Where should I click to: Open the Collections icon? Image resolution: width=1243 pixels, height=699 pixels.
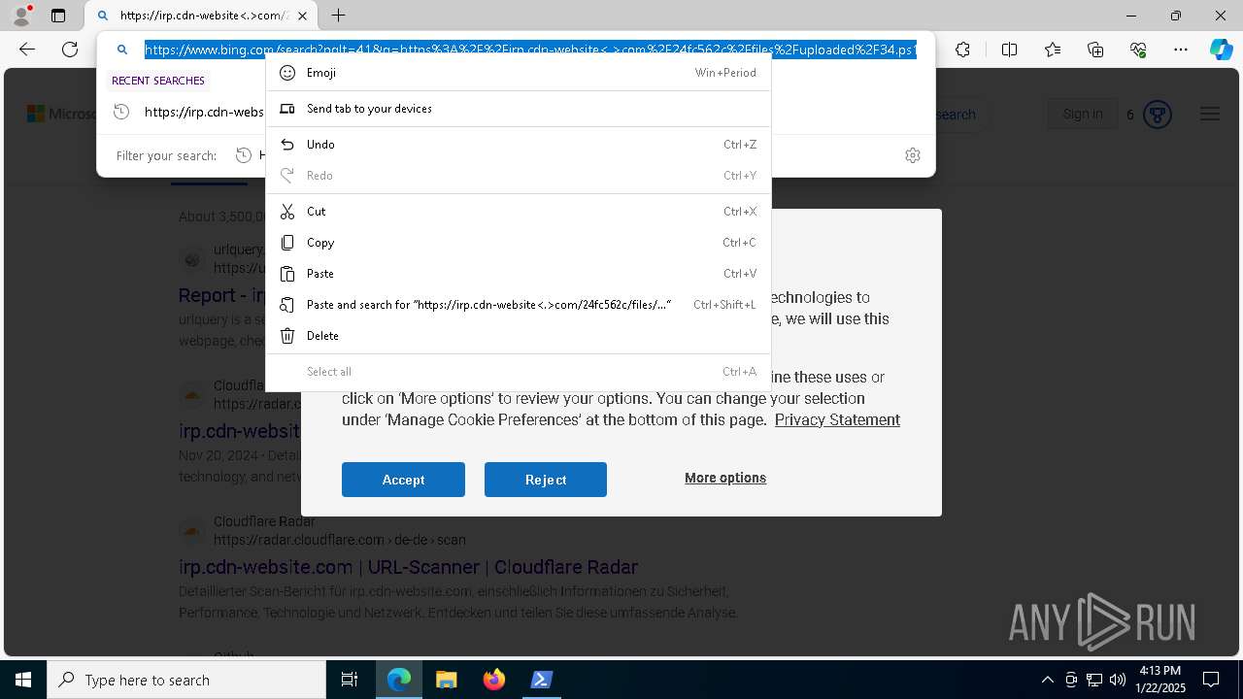coord(1095,50)
